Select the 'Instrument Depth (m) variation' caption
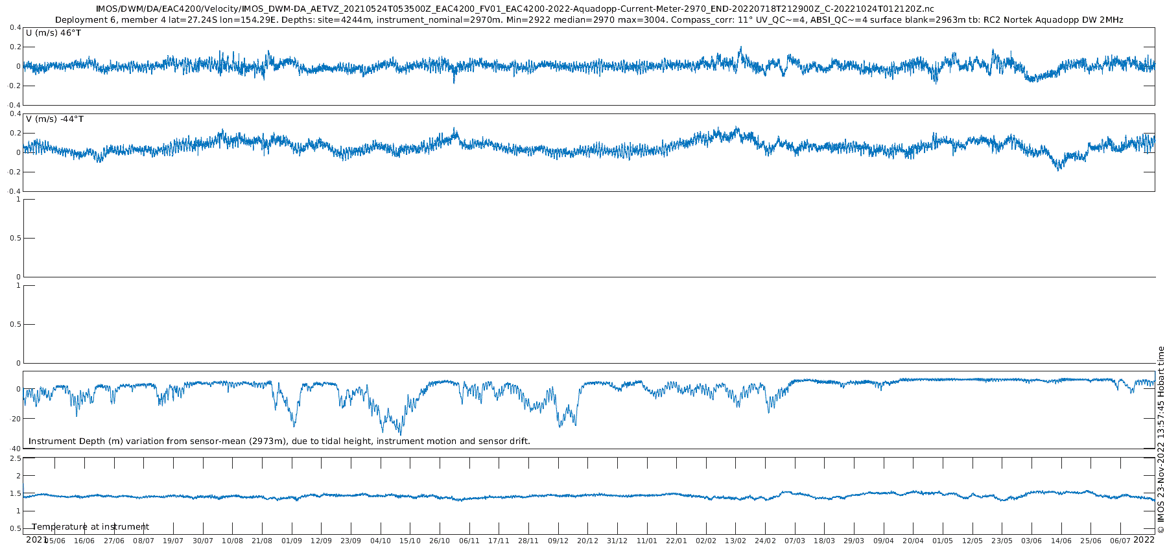The height and width of the screenshot is (551, 1167). tap(279, 441)
